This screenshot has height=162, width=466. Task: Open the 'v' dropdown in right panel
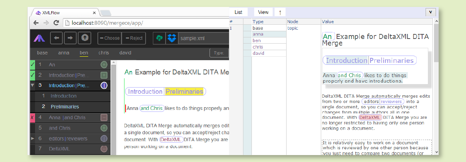[431, 12]
